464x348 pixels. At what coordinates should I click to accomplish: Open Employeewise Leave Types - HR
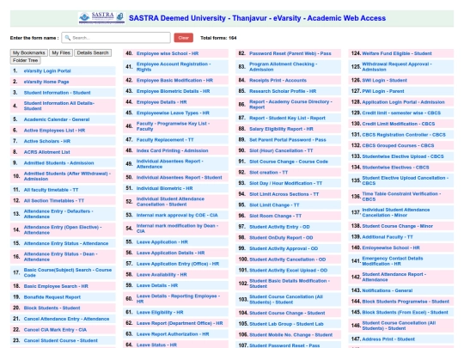pyautogui.click(x=173, y=113)
